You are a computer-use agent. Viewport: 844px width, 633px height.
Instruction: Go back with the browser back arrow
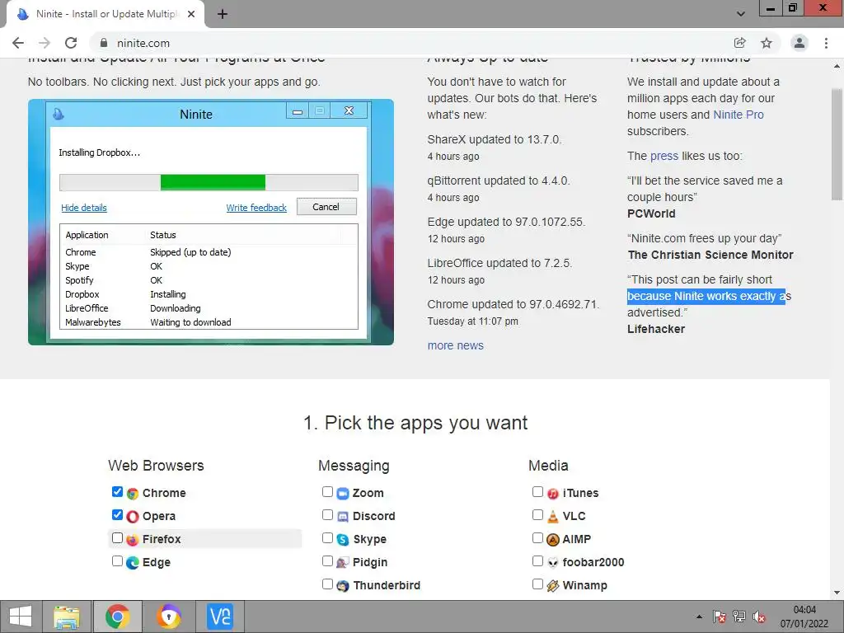[x=18, y=43]
